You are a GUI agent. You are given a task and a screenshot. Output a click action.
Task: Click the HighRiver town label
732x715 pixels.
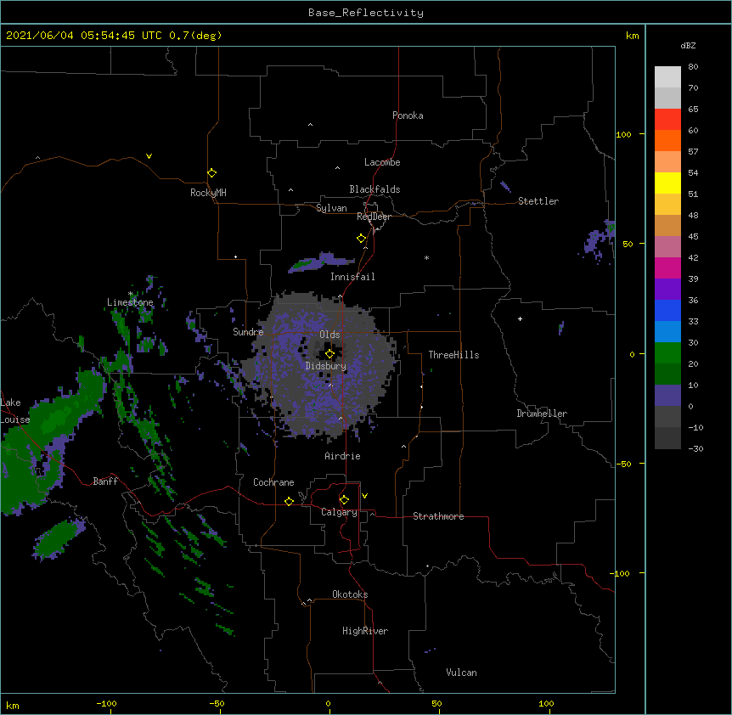[x=365, y=631]
